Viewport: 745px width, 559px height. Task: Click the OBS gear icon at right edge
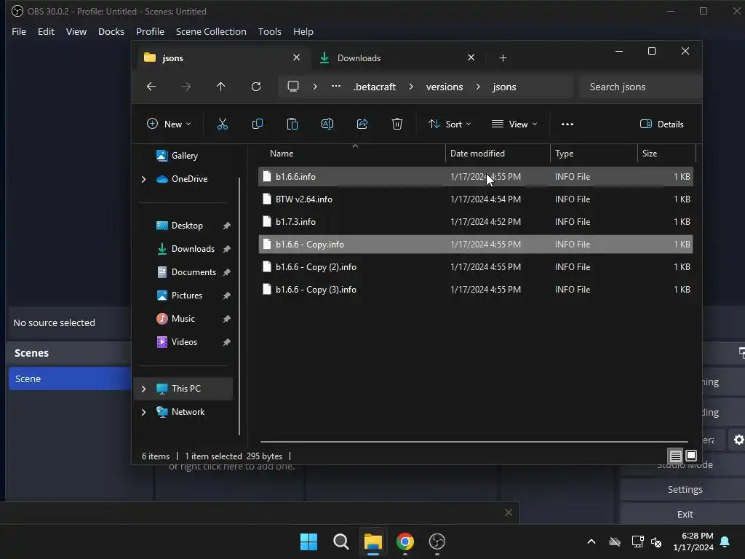[x=738, y=440]
